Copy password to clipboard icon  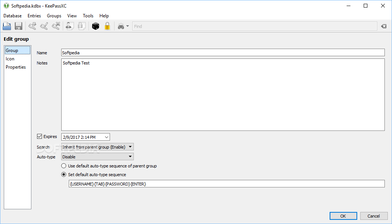82,26
